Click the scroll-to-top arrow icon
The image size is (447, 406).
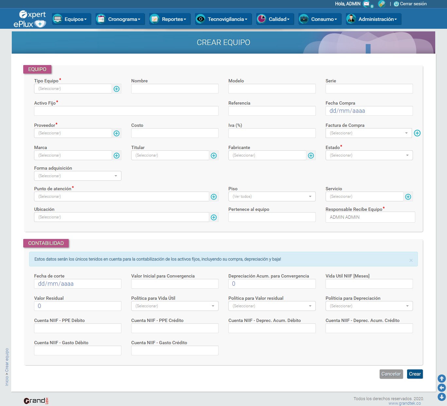(442, 379)
